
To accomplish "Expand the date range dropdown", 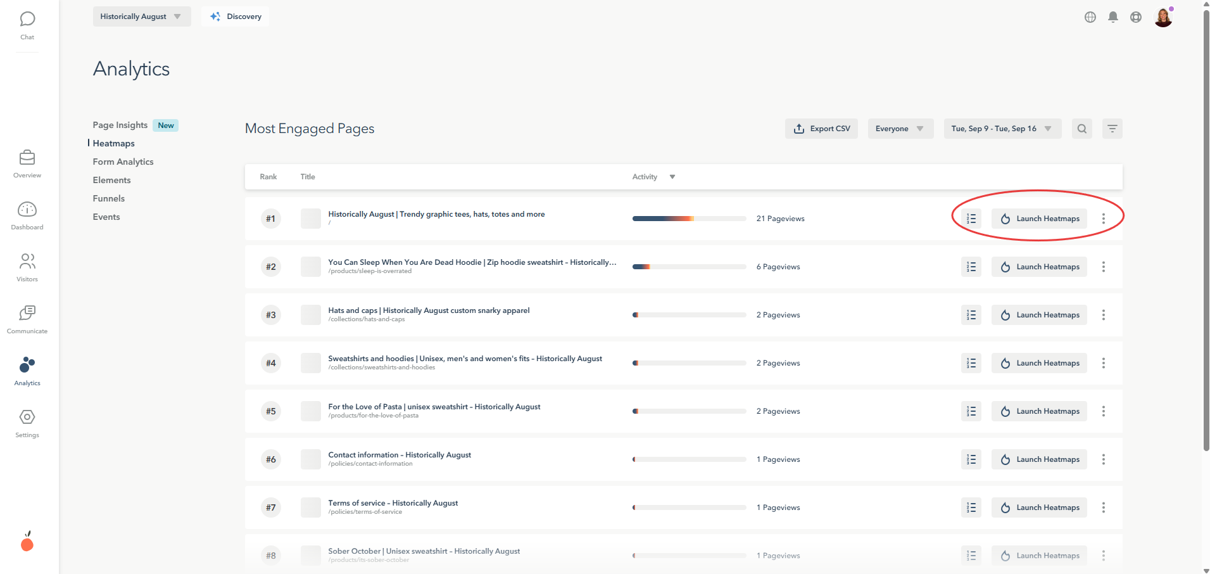I will click(x=1002, y=129).
